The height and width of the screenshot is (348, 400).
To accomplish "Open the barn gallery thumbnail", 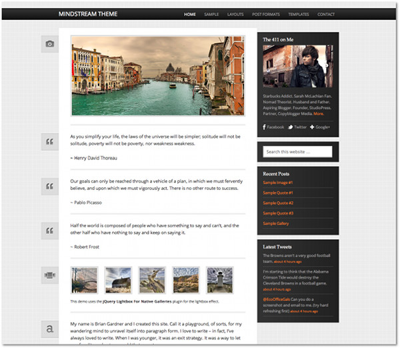I will coord(118,280).
